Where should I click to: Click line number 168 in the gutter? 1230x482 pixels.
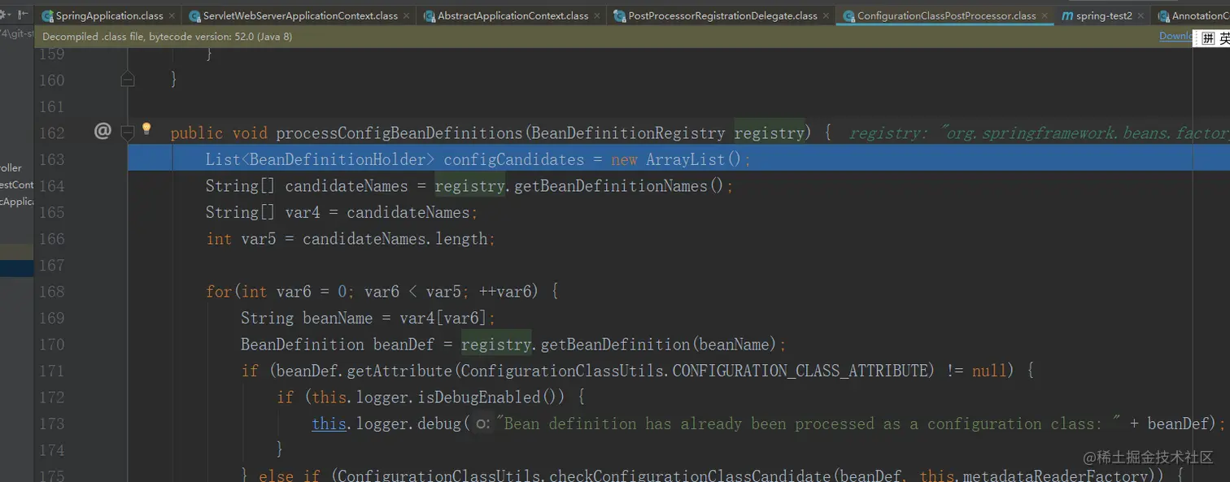[x=51, y=291]
